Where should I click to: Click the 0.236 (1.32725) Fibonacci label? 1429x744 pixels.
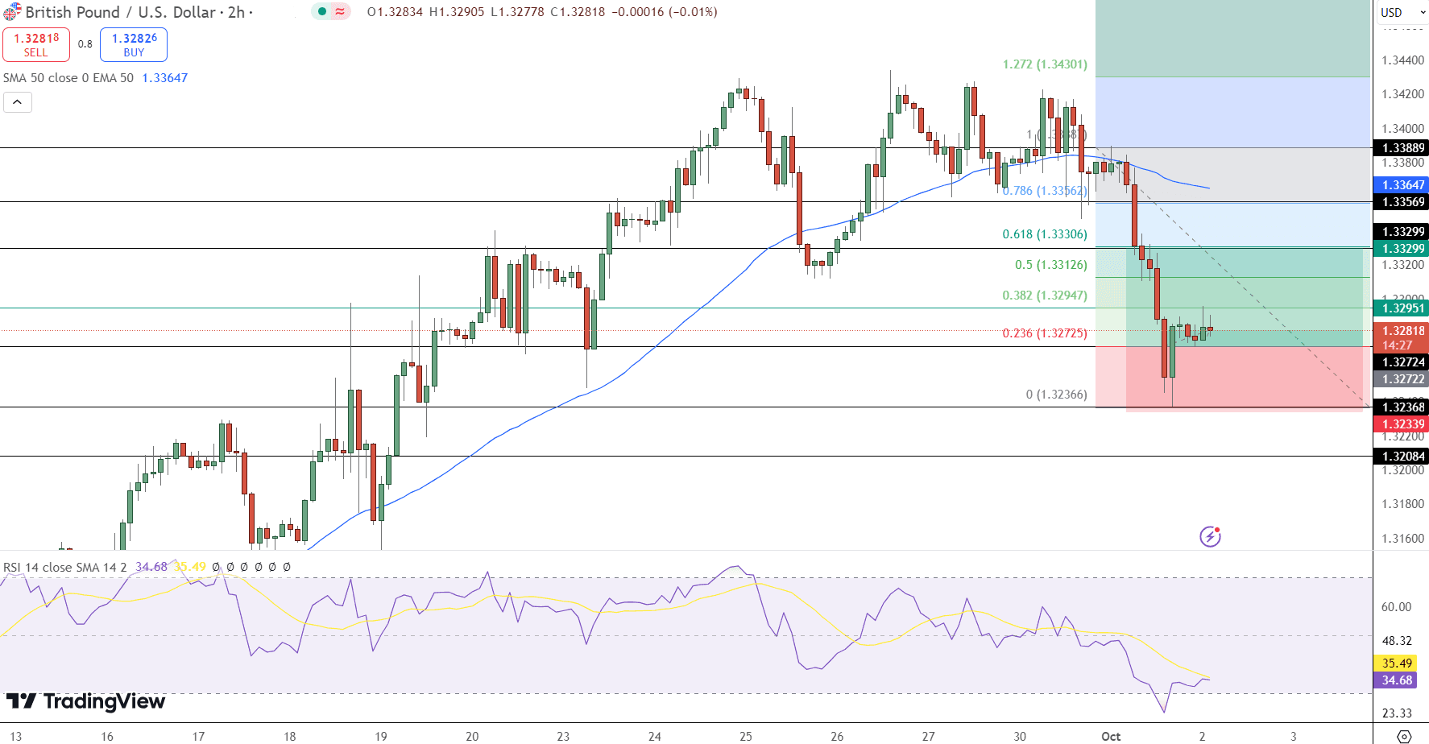coord(1045,333)
